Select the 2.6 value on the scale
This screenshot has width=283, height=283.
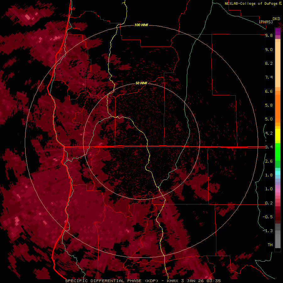269,161
